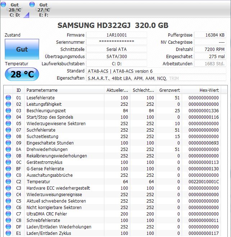
Task: Click the Grenzwert column header
Action: (x=169, y=90)
